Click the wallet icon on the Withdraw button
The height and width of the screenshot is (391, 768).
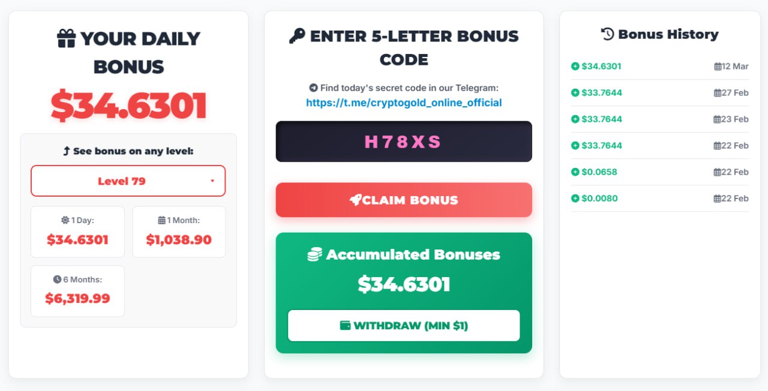[345, 326]
